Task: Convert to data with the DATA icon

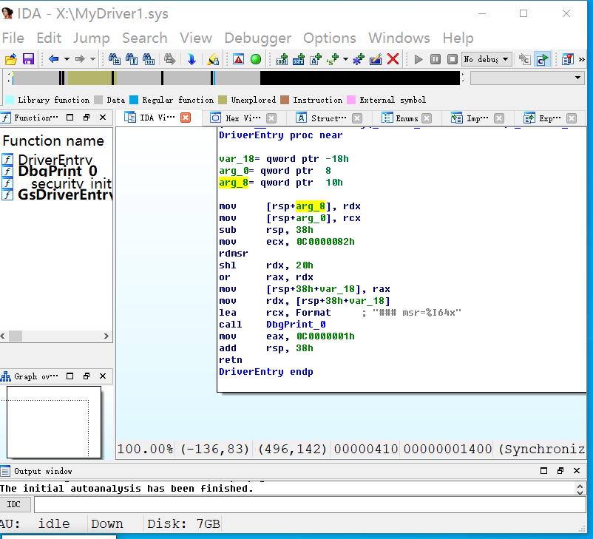Action: [299, 59]
